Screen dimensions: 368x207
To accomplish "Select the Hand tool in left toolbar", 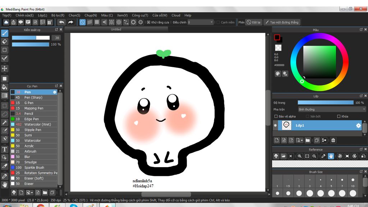I will pos(5,185).
